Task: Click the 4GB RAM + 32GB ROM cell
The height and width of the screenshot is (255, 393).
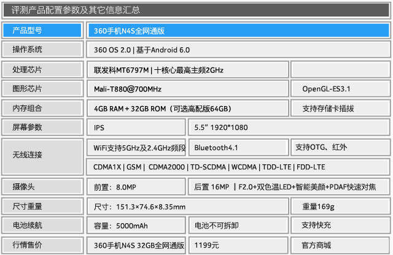Action: click(x=187, y=108)
